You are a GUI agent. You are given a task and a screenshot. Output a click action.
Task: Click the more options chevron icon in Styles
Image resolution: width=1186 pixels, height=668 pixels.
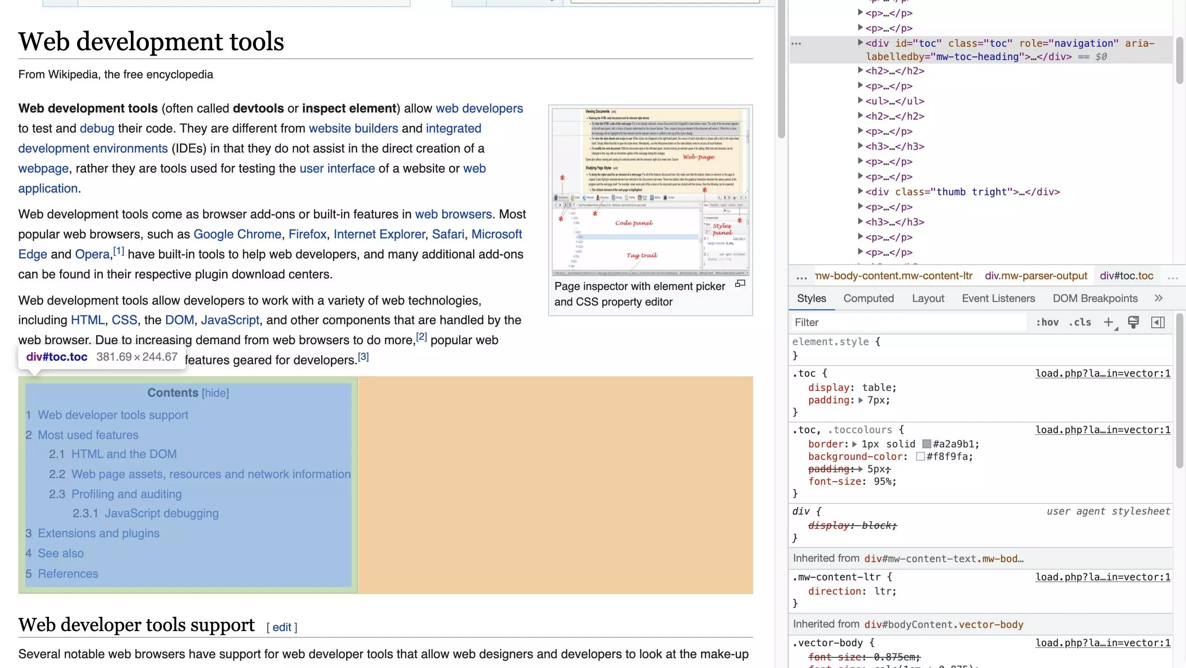tap(1158, 298)
